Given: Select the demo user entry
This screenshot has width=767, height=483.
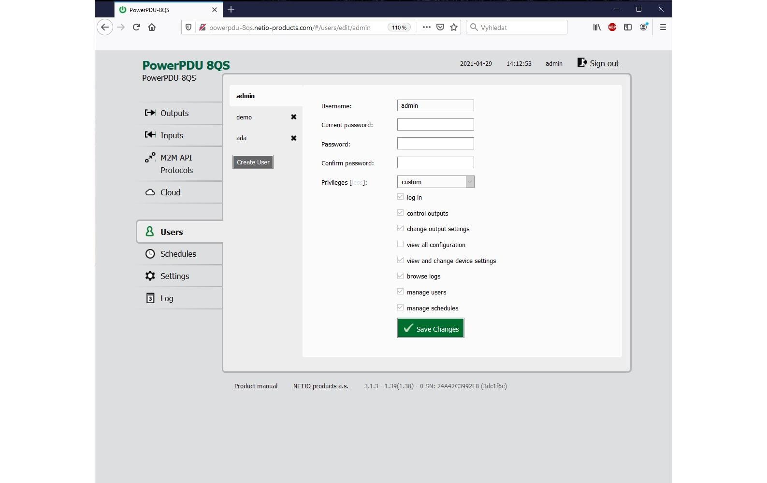Looking at the screenshot, I should (x=244, y=117).
